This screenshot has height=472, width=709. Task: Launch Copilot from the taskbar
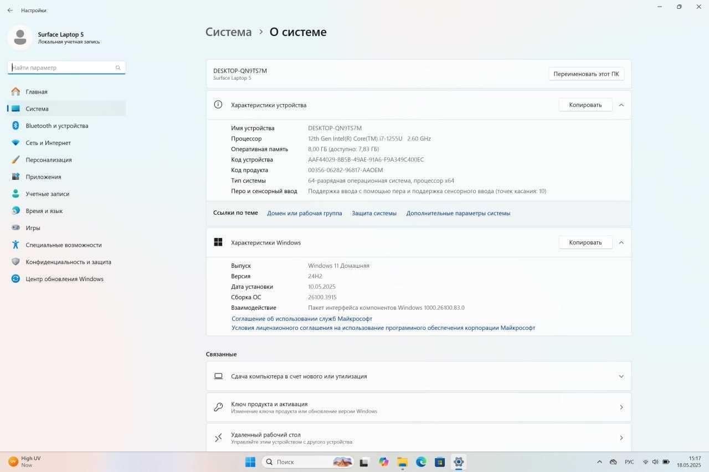[x=383, y=461]
